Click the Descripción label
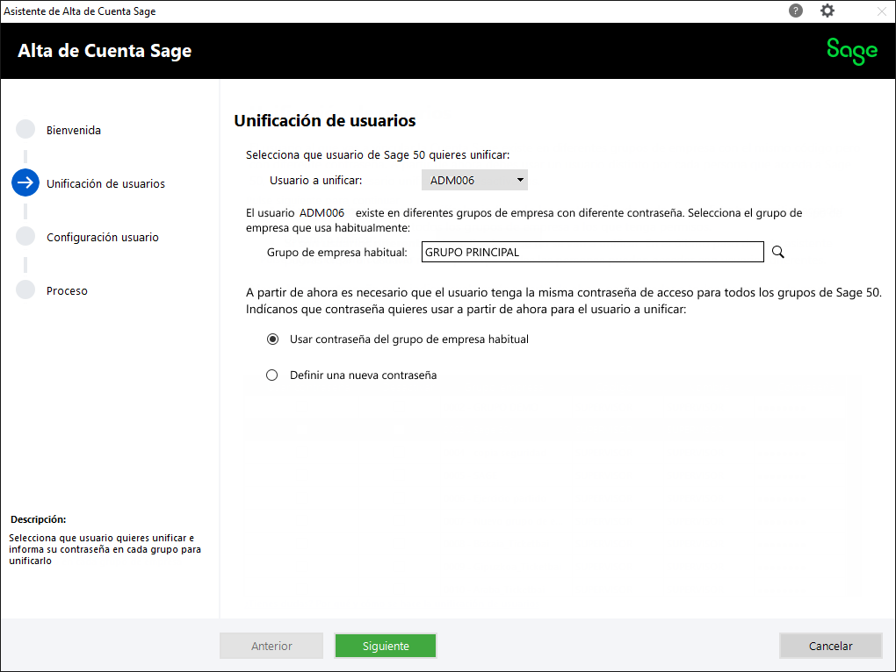Viewport: 896px width, 672px height. (x=39, y=519)
